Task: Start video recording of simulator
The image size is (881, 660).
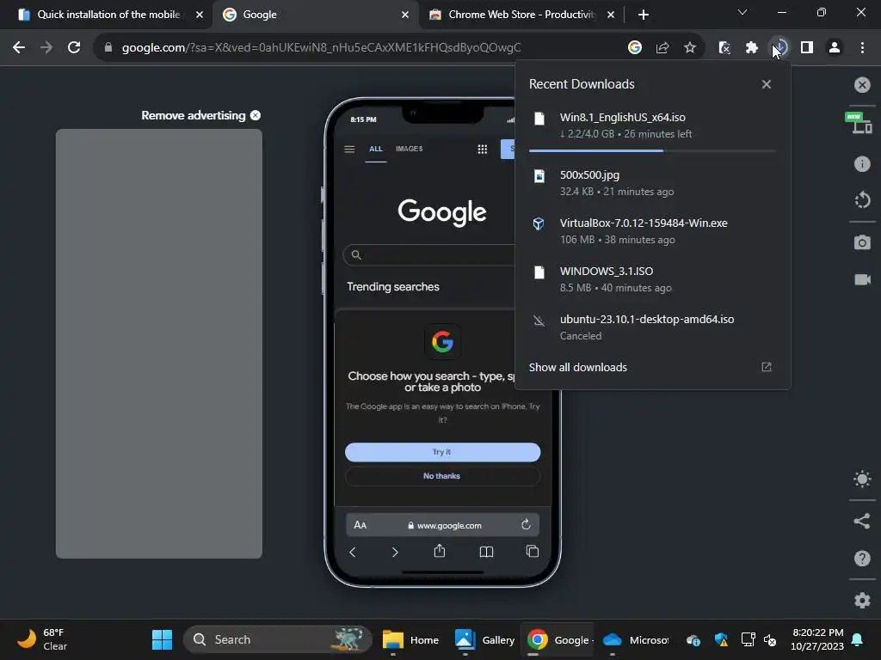Action: coord(862,279)
